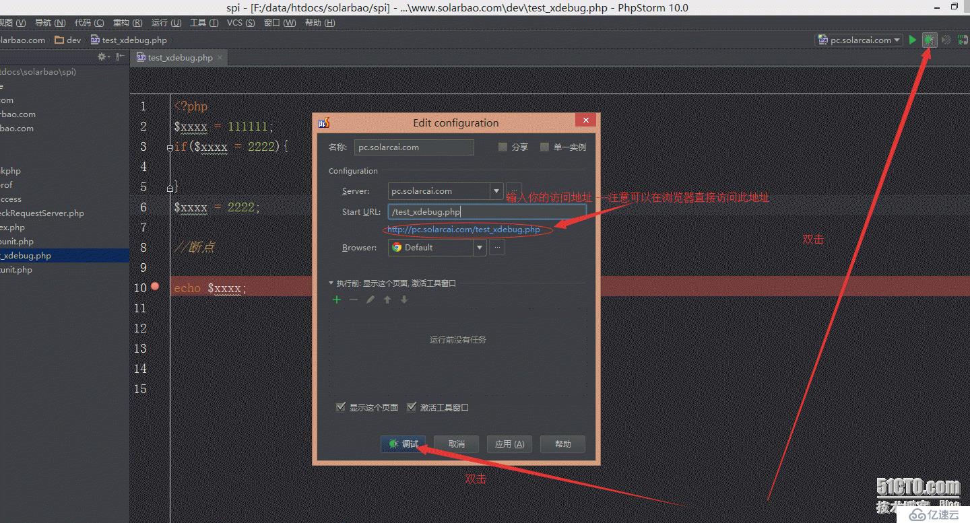The height and width of the screenshot is (523, 970).
Task: Close the Edit configuration dialog
Action: [586, 120]
